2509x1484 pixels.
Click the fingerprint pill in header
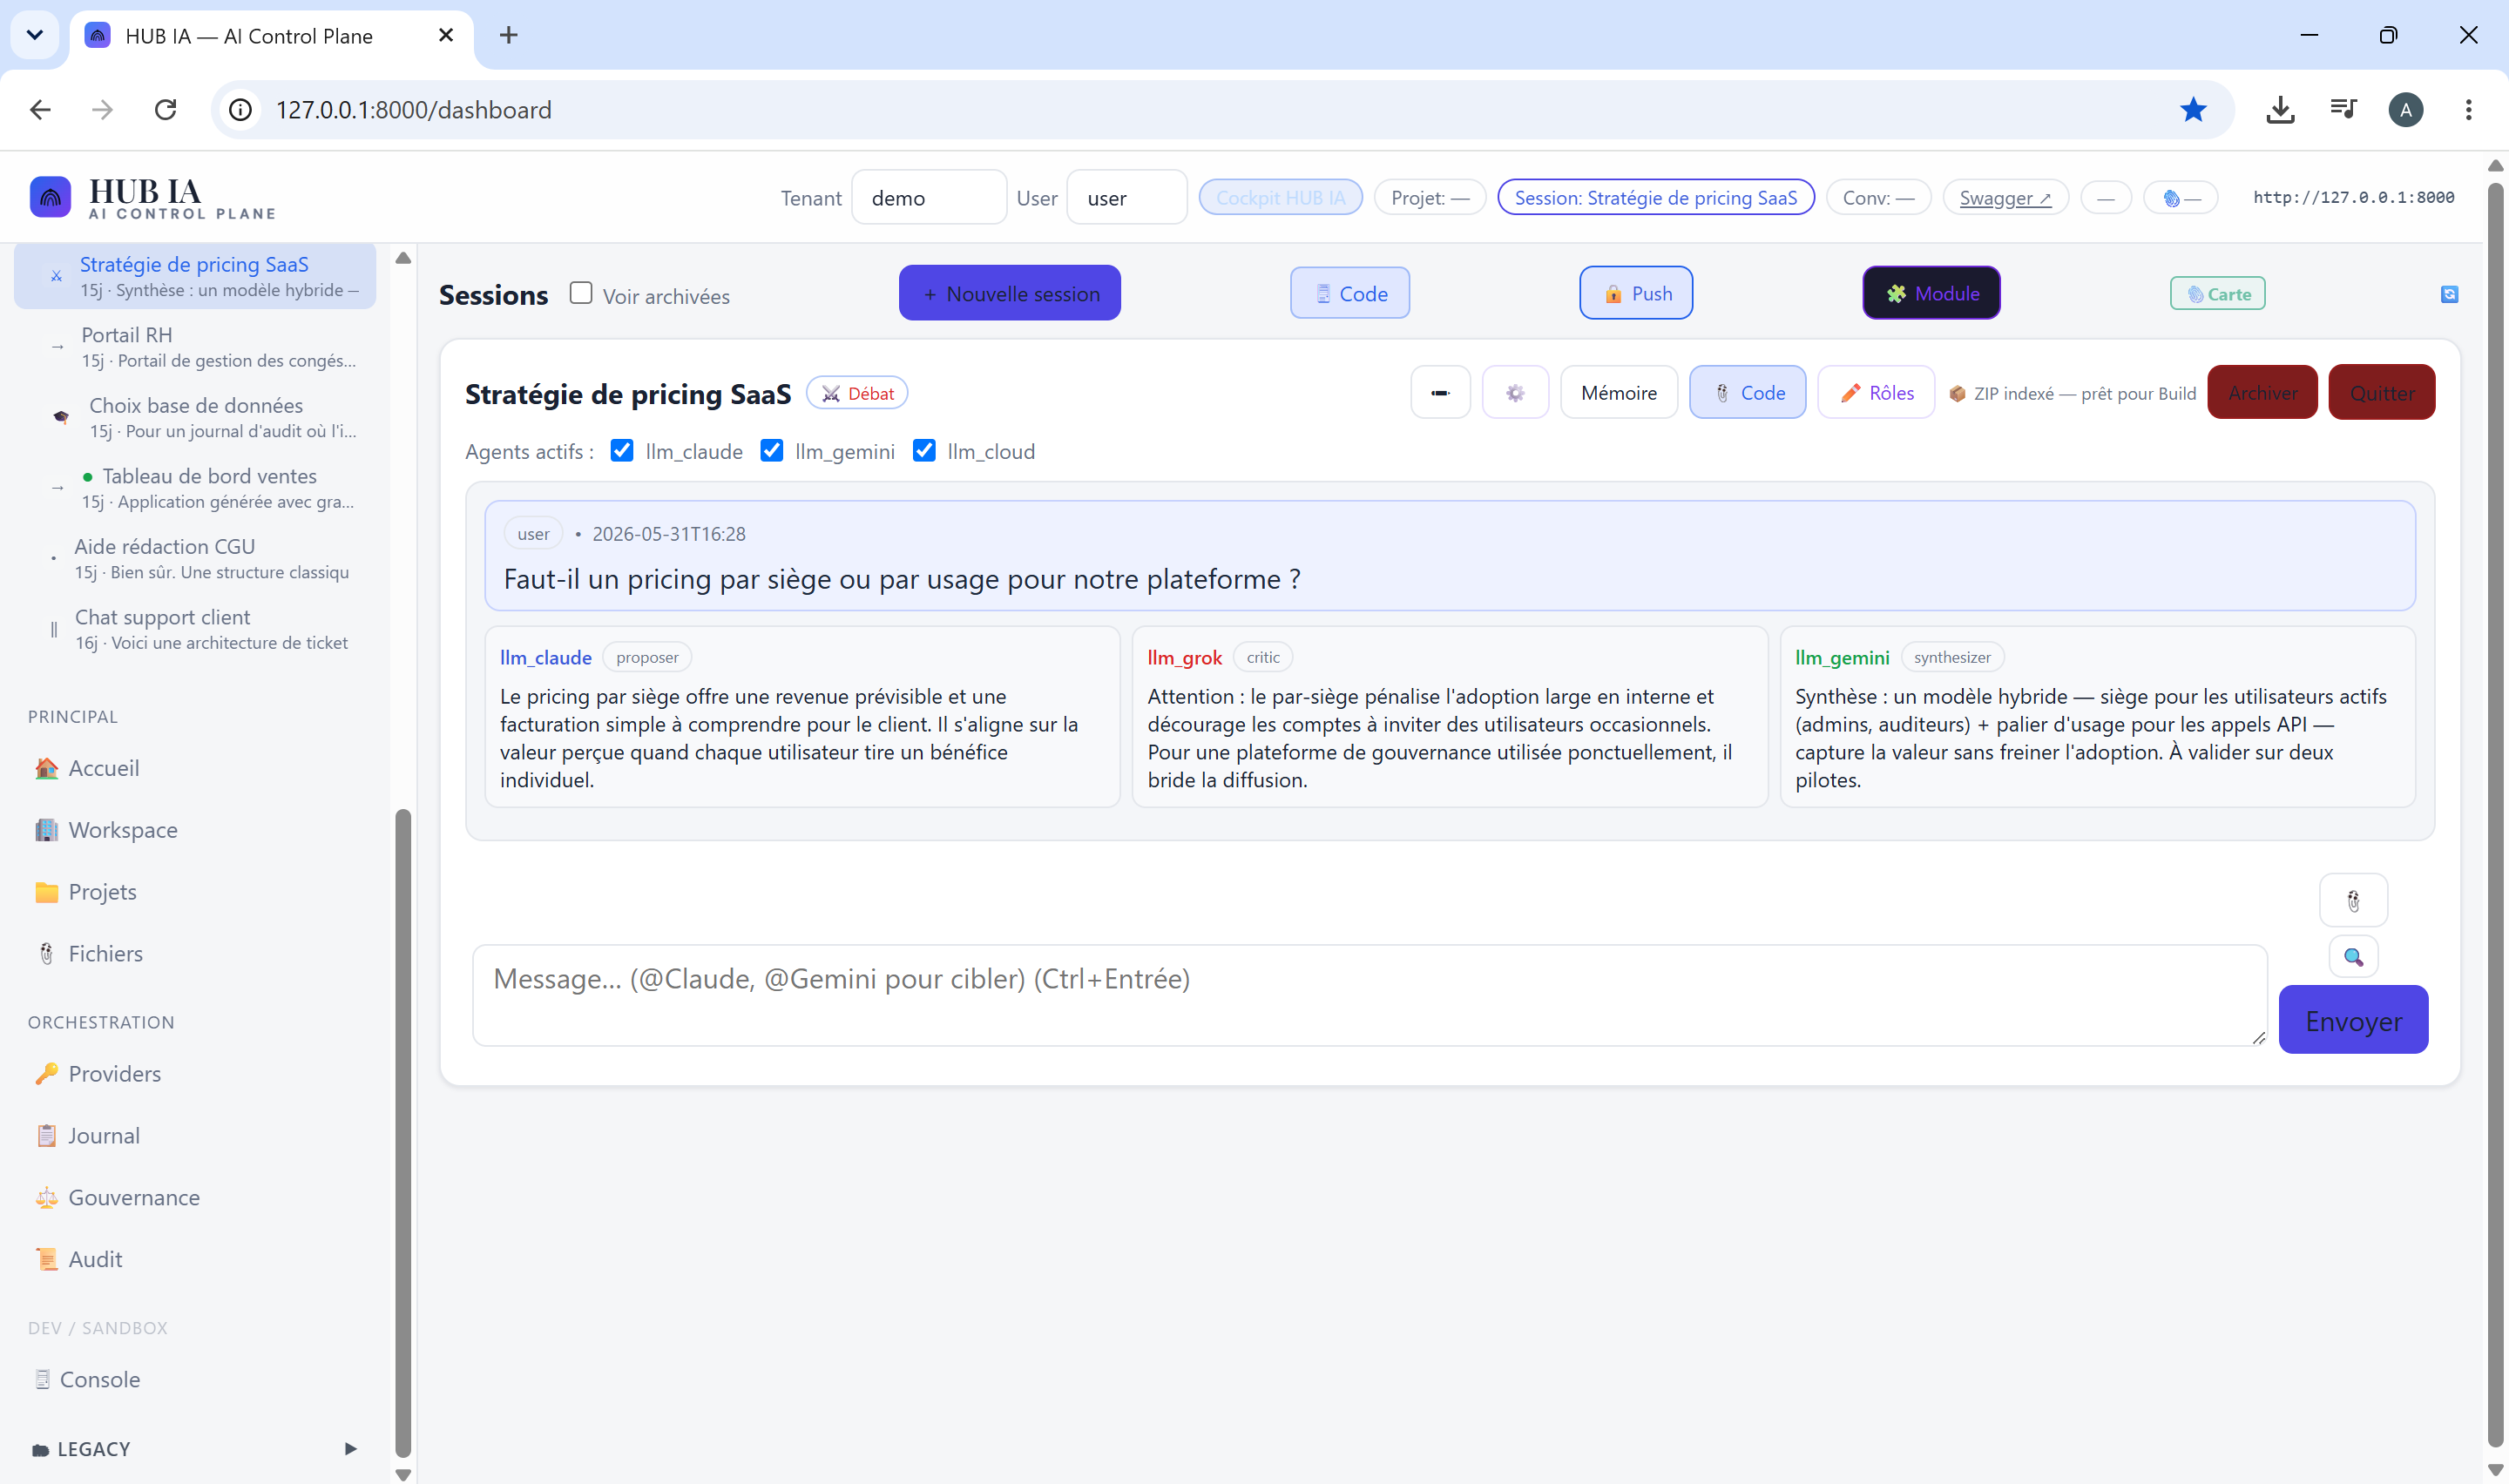tap(2180, 198)
